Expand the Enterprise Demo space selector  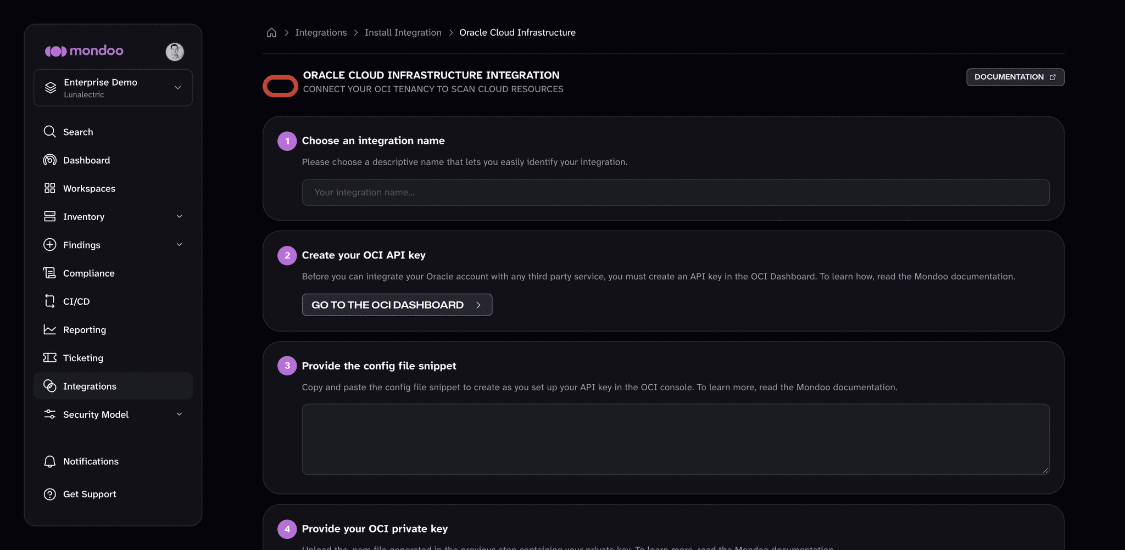(113, 88)
